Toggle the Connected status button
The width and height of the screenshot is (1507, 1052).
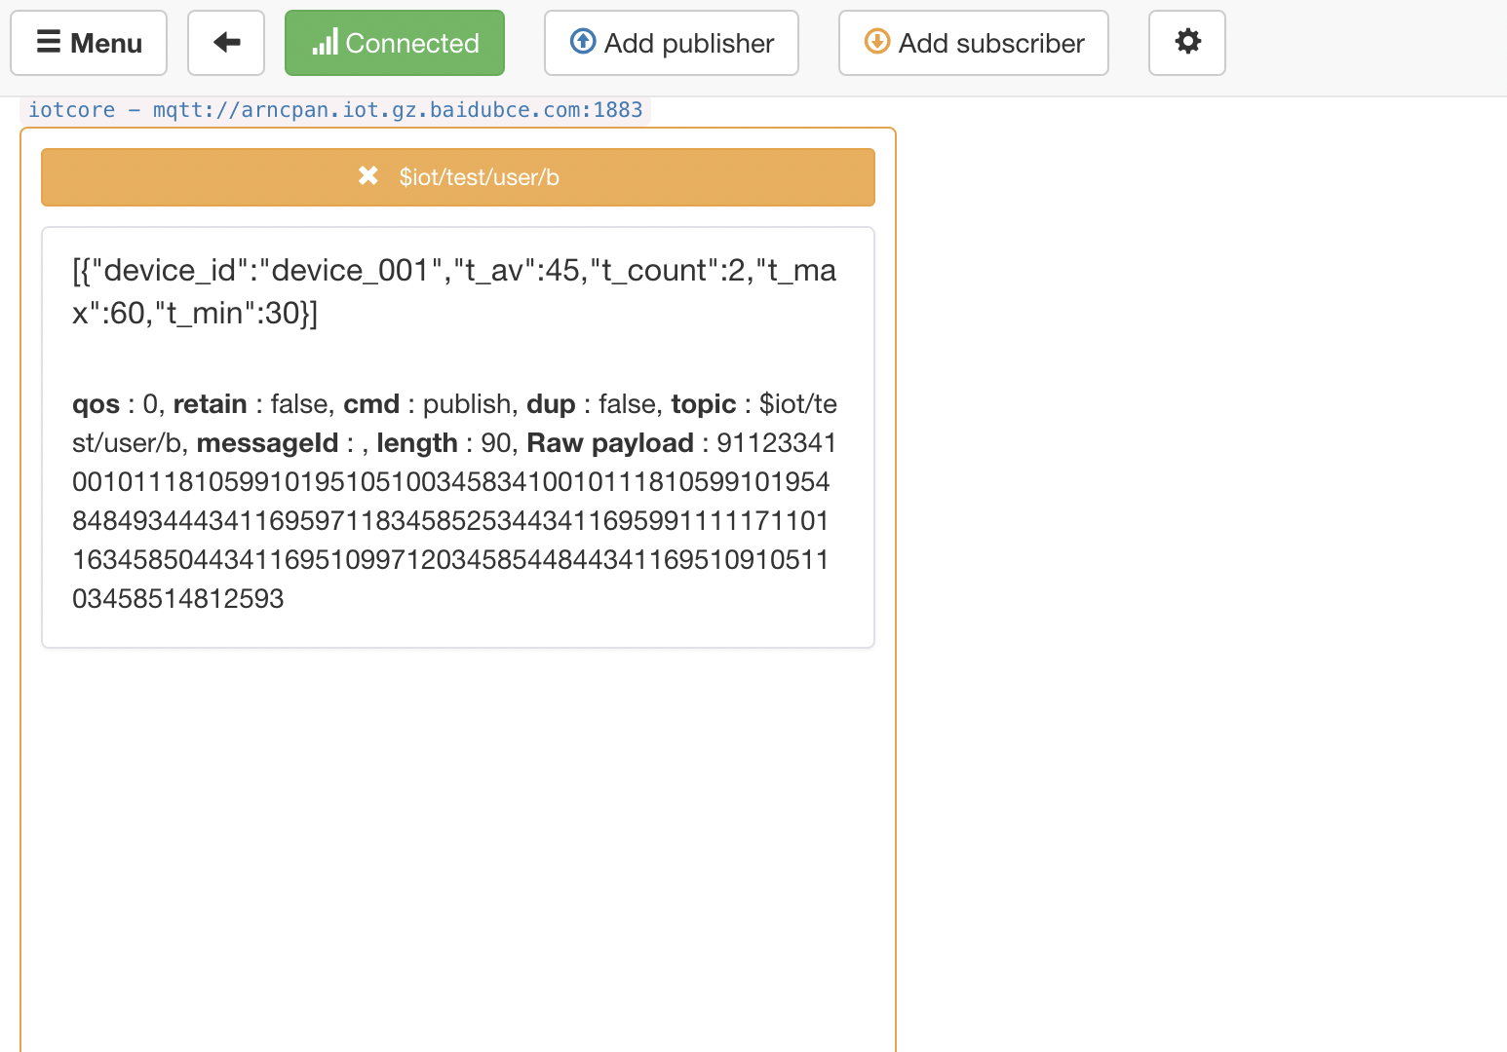click(x=395, y=43)
